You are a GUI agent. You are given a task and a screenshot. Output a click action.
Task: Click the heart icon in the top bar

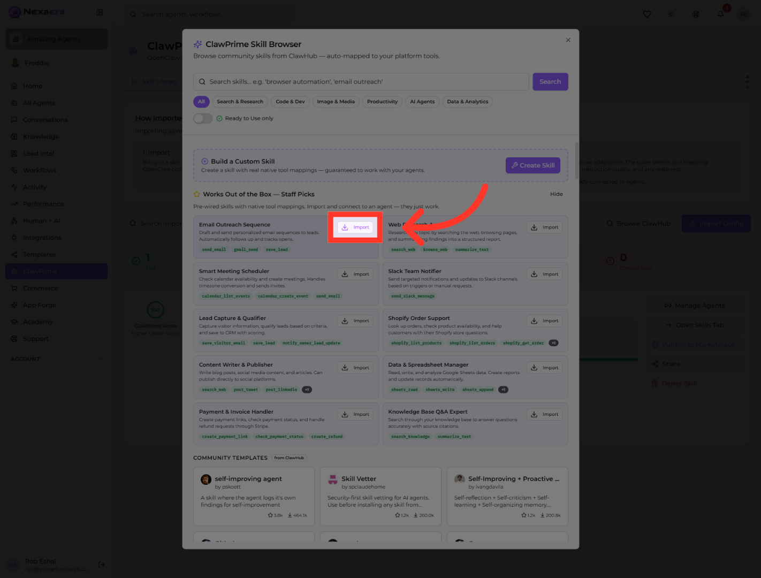[x=647, y=14]
